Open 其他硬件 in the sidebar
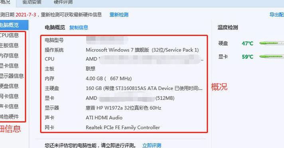This screenshot has height=148, width=284. tap(9, 116)
